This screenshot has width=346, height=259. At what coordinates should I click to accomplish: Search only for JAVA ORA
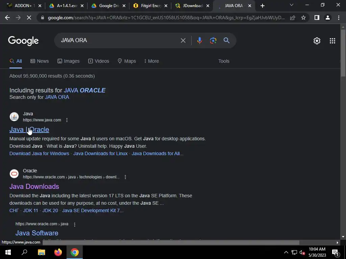coord(57,97)
